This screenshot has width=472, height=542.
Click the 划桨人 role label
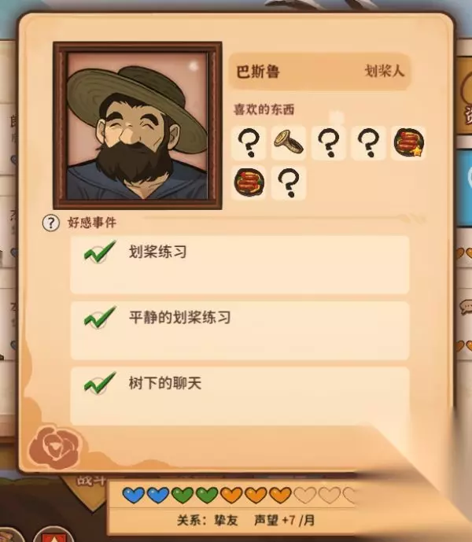tap(384, 72)
